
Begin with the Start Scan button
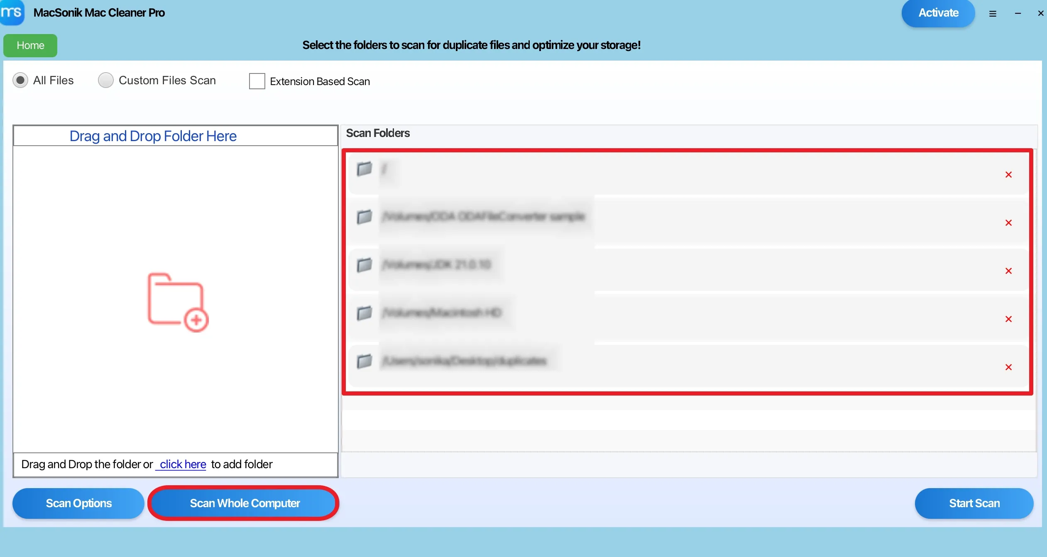point(974,503)
